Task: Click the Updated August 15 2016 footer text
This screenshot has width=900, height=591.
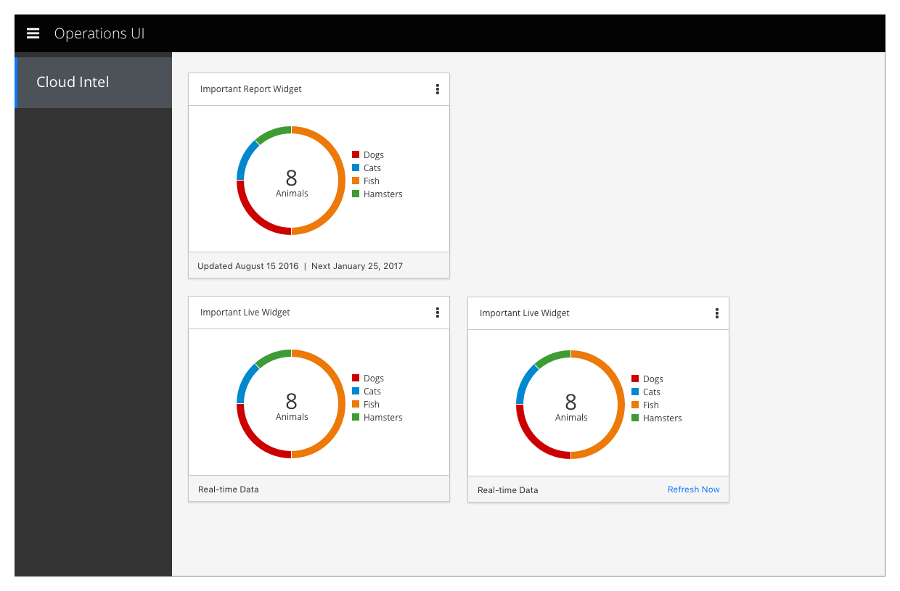Action: click(x=247, y=266)
